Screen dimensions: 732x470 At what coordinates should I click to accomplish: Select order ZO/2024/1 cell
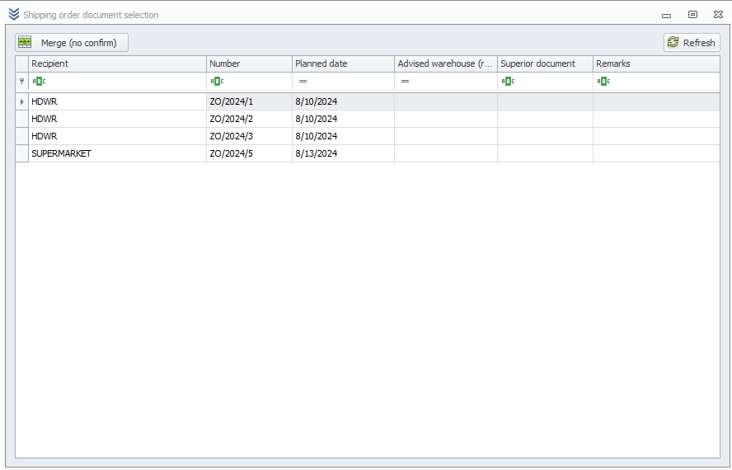coord(249,101)
